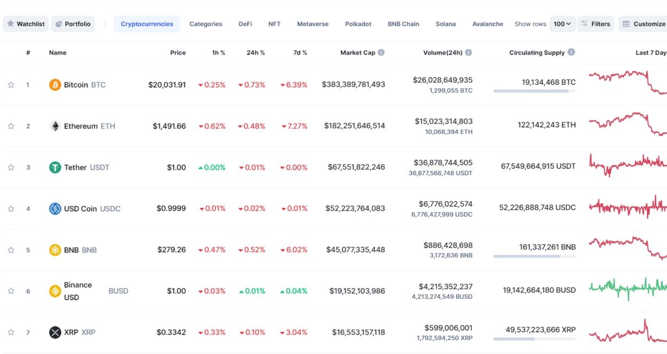Open the Watchlist
This screenshot has width=667, height=354.
click(26, 24)
